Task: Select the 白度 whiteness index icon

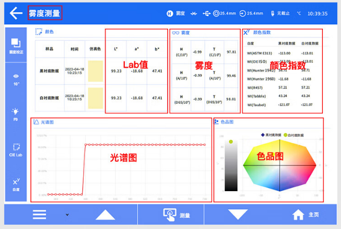Action: (x=16, y=184)
